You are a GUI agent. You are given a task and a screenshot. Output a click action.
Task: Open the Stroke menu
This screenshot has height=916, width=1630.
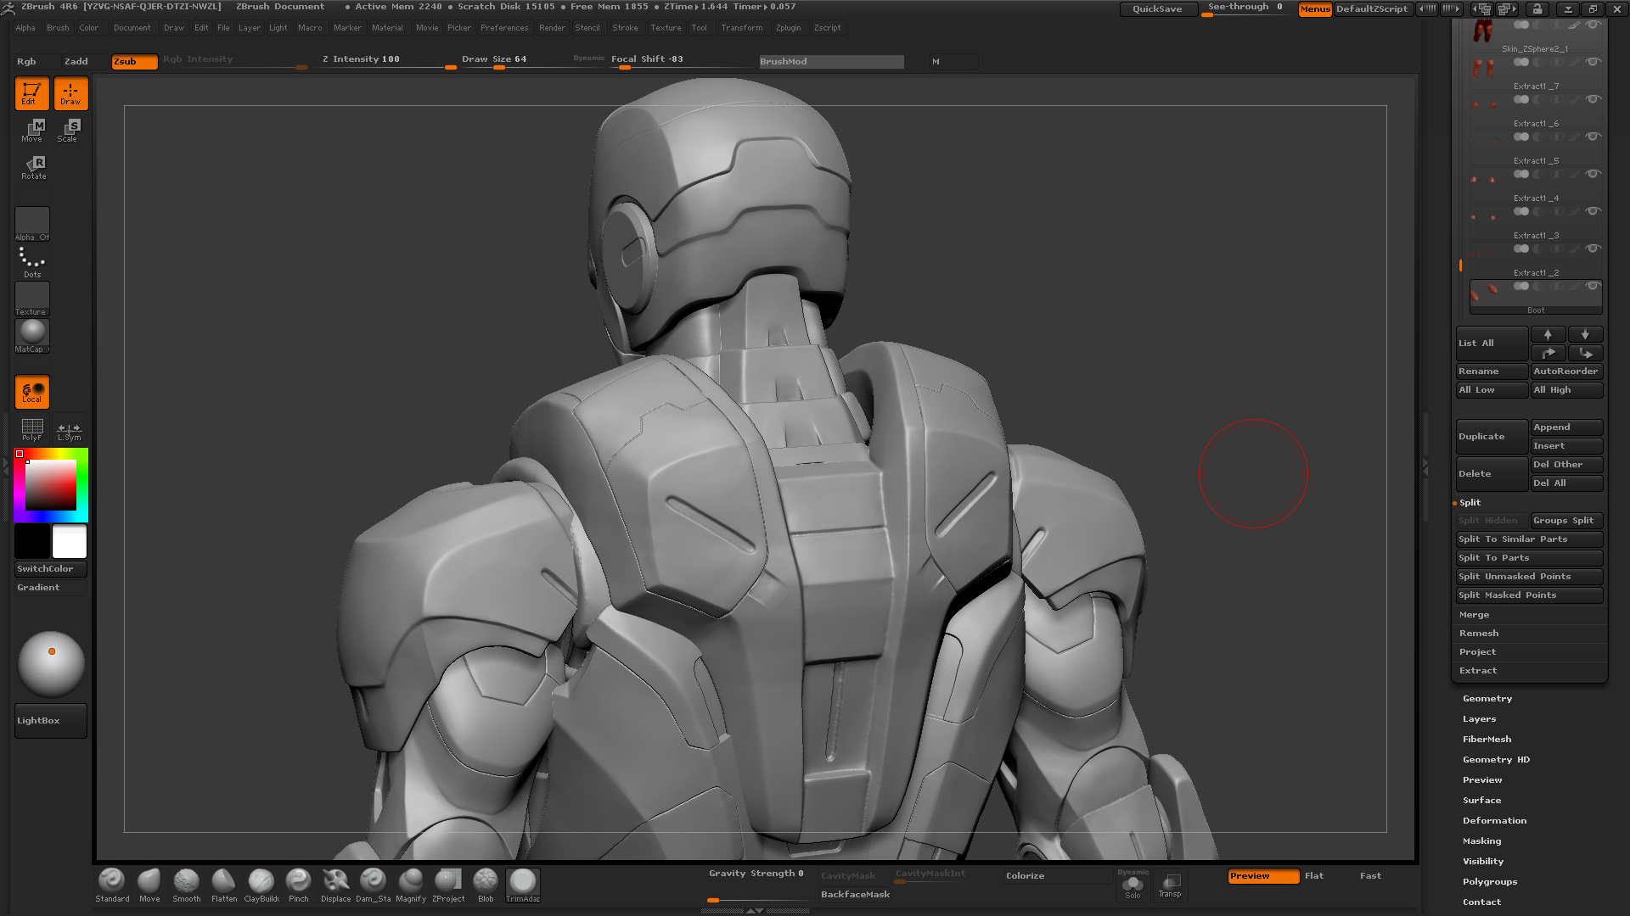pos(625,28)
